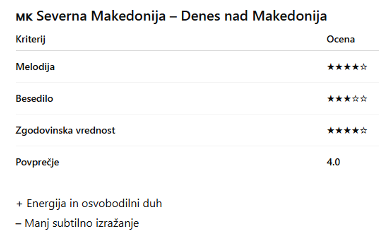Click the MK country code badge
The height and width of the screenshot is (239, 379).
coord(24,17)
